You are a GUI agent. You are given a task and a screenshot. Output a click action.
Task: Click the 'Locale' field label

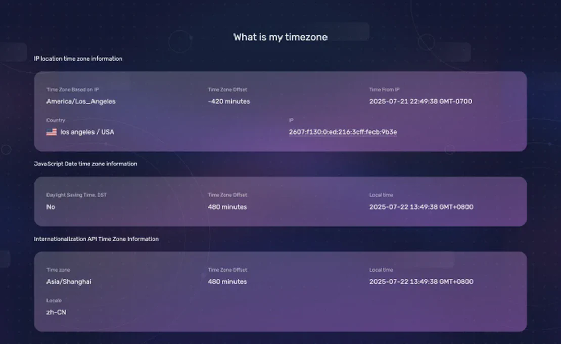(x=54, y=301)
